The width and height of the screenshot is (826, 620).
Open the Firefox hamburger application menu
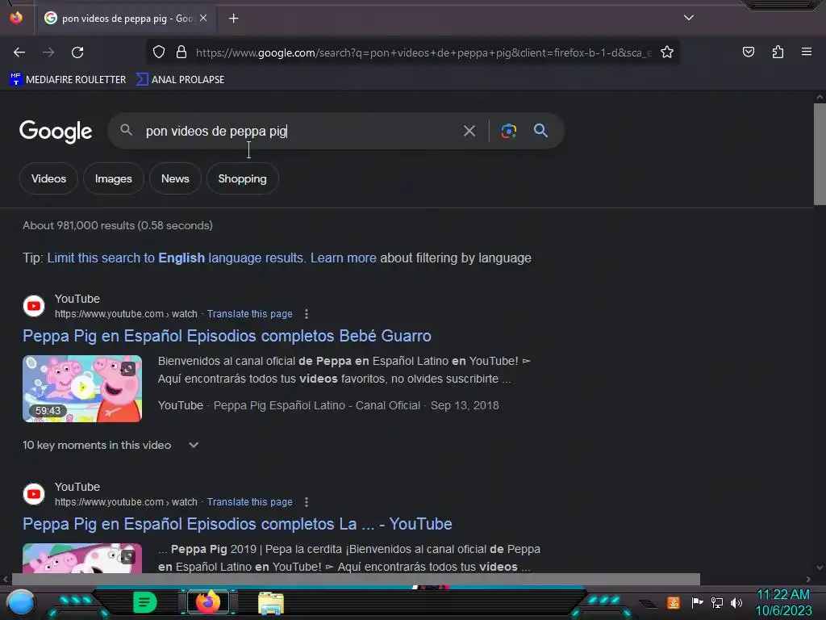[x=806, y=52]
